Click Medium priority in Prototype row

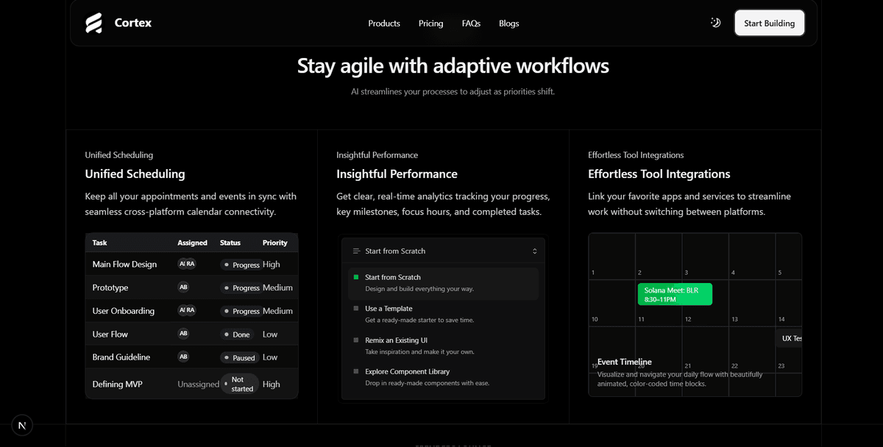point(277,287)
